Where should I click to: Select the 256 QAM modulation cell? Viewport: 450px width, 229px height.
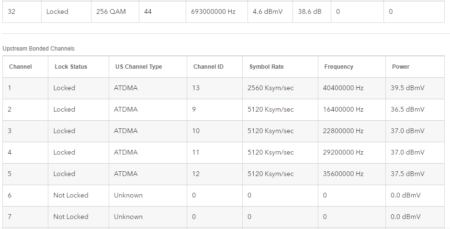pos(111,11)
